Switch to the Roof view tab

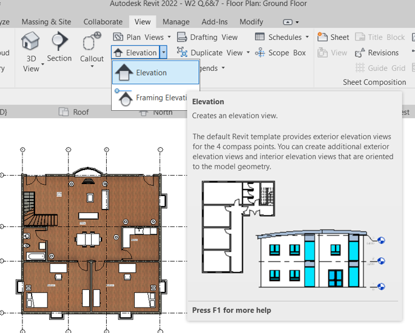click(x=74, y=112)
